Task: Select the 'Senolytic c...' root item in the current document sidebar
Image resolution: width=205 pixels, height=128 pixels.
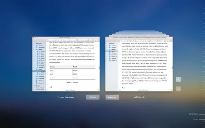Action: pos(39,44)
